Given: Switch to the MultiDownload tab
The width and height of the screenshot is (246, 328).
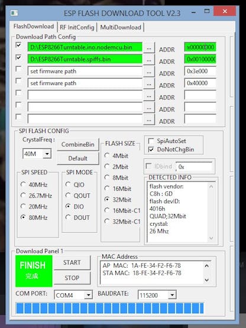Looking at the screenshot, I should click(x=121, y=27).
